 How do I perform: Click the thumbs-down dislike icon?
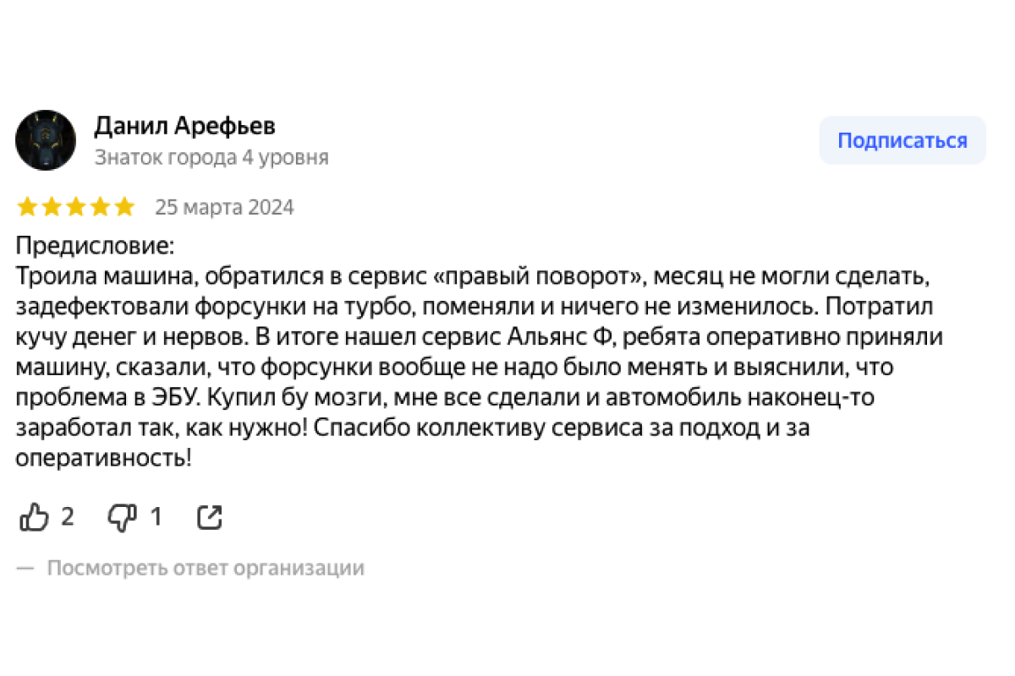point(122,517)
